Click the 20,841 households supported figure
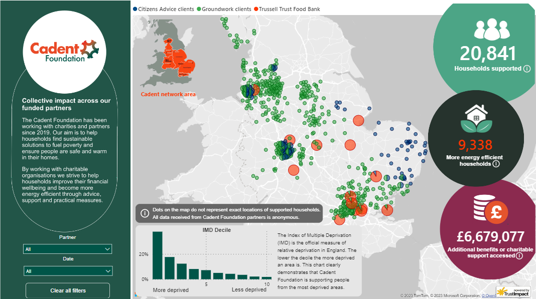Viewport: 536px width, 299px height. tap(488, 54)
